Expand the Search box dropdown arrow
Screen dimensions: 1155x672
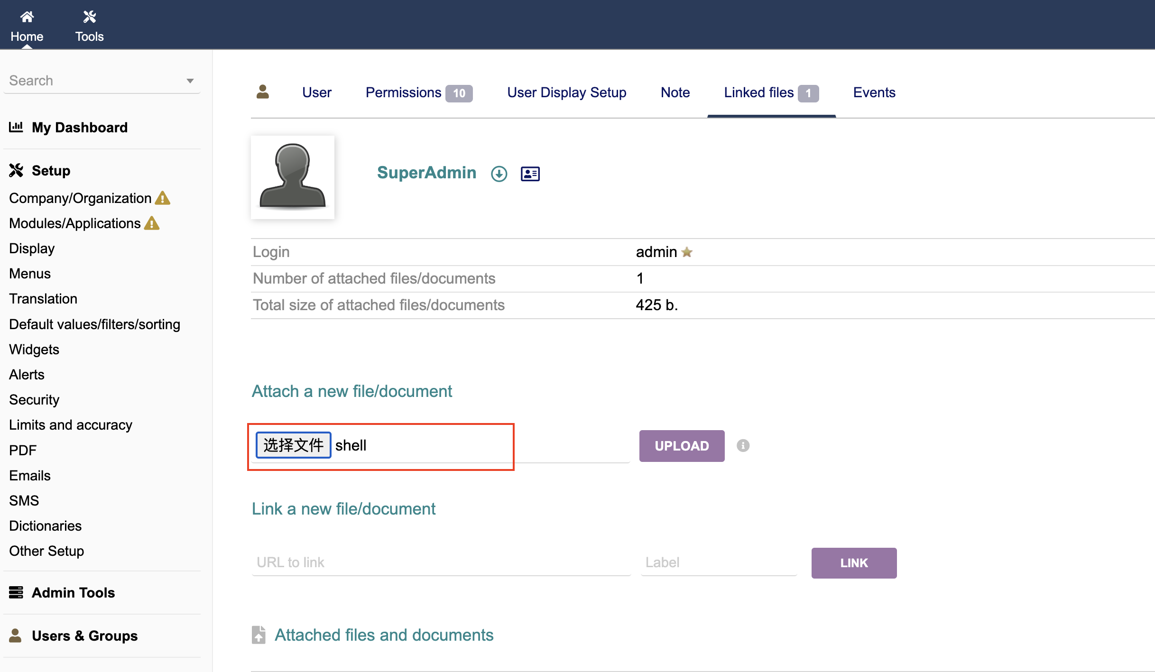190,81
